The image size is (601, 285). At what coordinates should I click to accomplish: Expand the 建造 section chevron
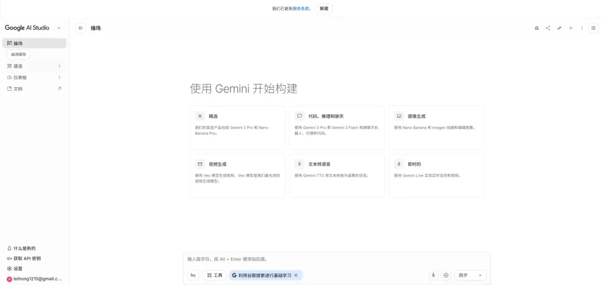[x=60, y=66]
